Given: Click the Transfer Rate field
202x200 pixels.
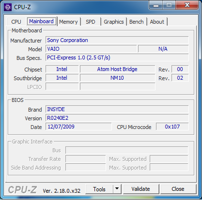Looking at the screenshot, I should (86, 159).
